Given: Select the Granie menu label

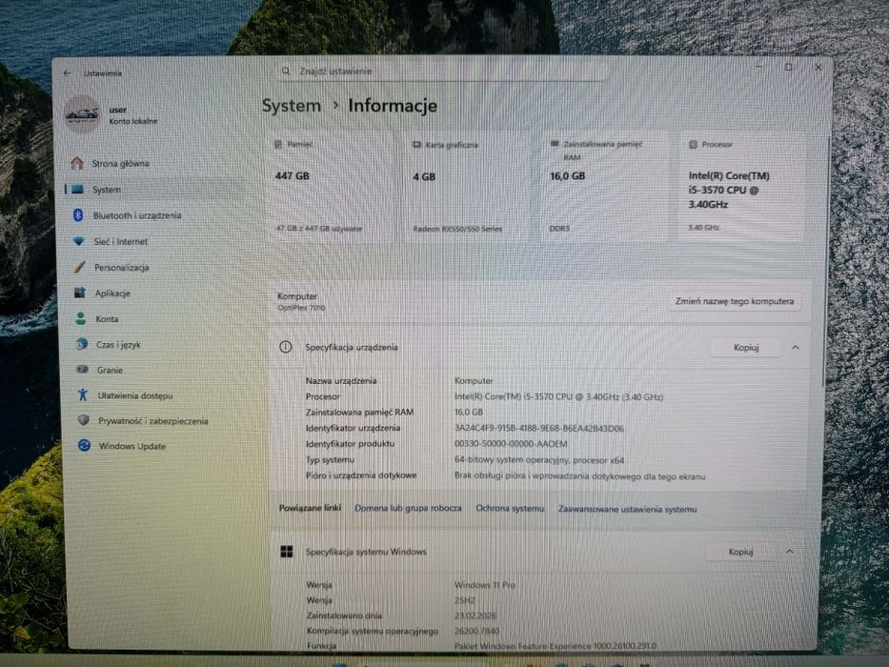Looking at the screenshot, I should tap(110, 370).
